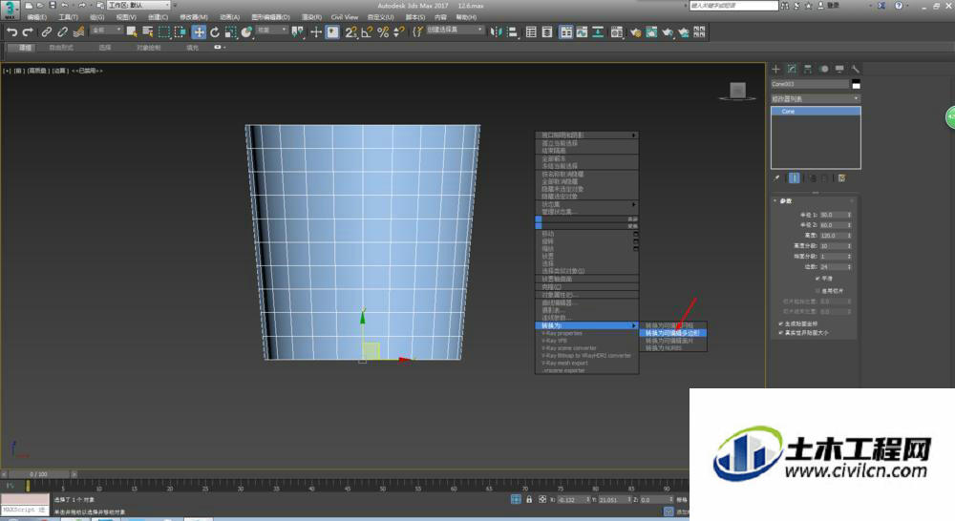Click the object color swatch beside Cone003
This screenshot has width=955, height=521.
[x=856, y=84]
